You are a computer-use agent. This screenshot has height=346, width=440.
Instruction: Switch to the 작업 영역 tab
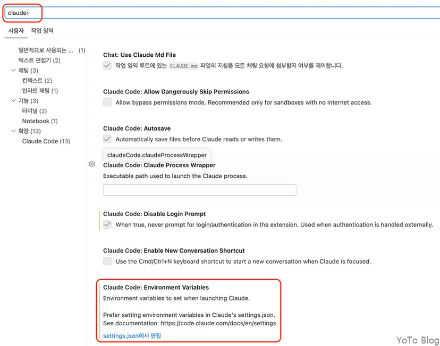42,31
